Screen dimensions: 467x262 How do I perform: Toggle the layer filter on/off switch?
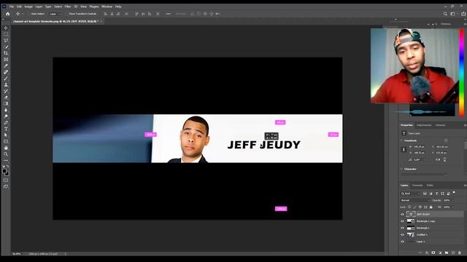tap(454, 193)
